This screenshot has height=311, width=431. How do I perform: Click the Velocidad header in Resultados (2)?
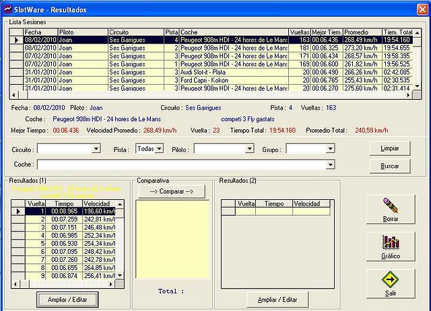tap(311, 203)
